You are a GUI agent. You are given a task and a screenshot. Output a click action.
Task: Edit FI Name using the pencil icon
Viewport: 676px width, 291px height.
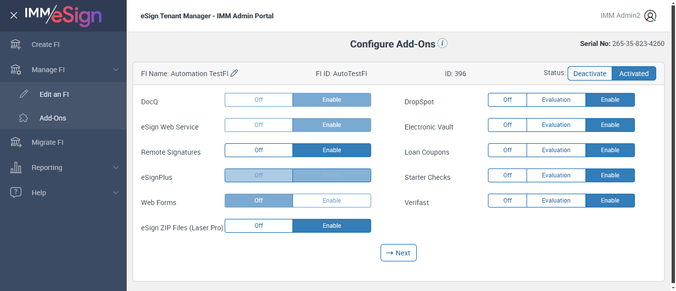[235, 73]
